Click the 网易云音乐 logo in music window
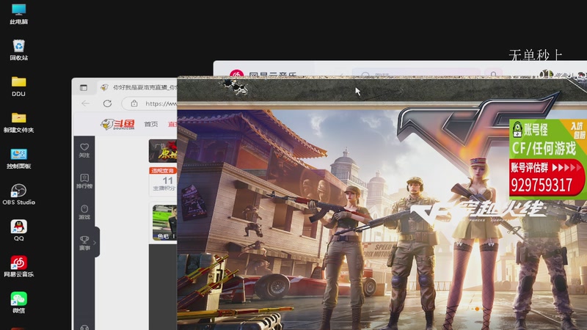The width and height of the screenshot is (587, 330). click(x=263, y=74)
